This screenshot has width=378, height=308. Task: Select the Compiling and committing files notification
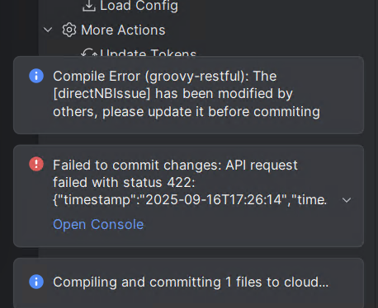188,282
